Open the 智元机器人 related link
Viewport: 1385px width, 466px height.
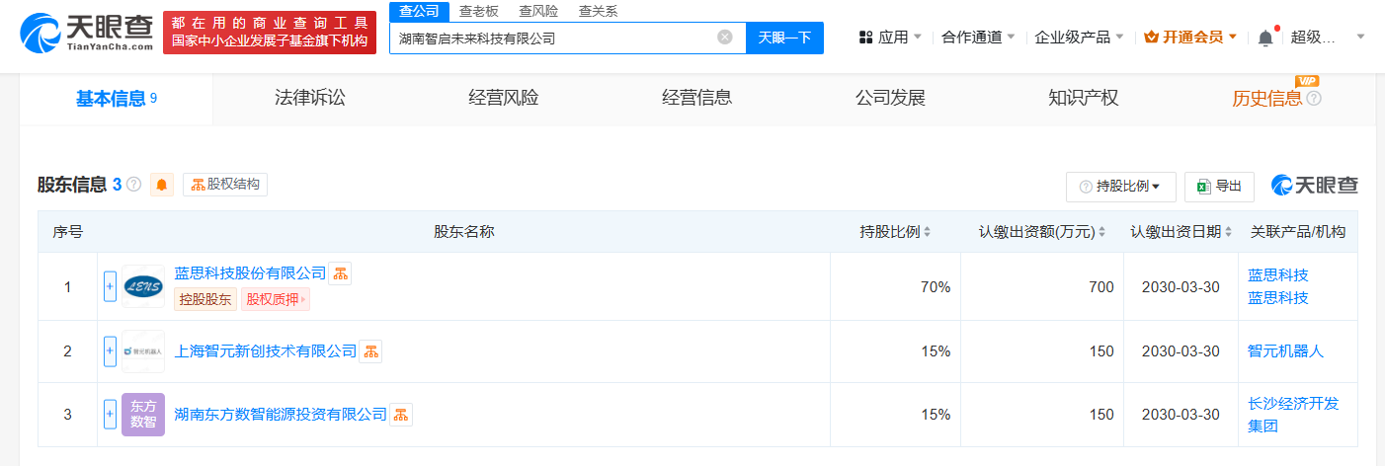pyautogui.click(x=1285, y=350)
